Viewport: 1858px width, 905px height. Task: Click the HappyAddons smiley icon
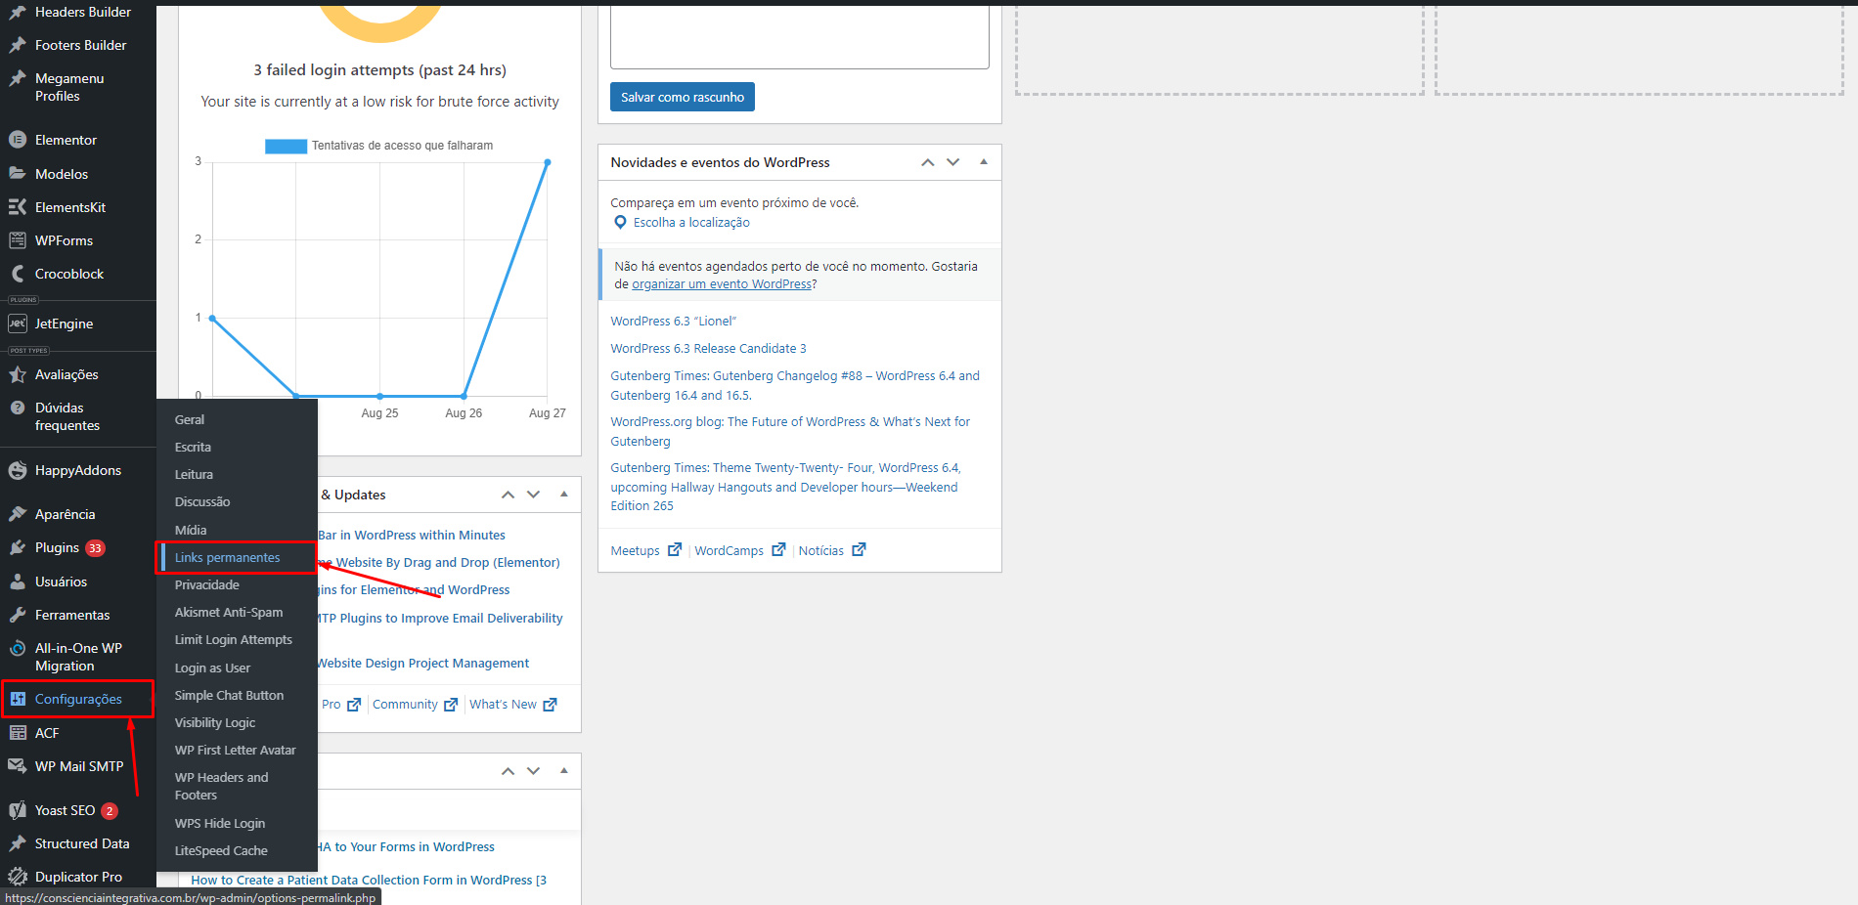[18, 470]
